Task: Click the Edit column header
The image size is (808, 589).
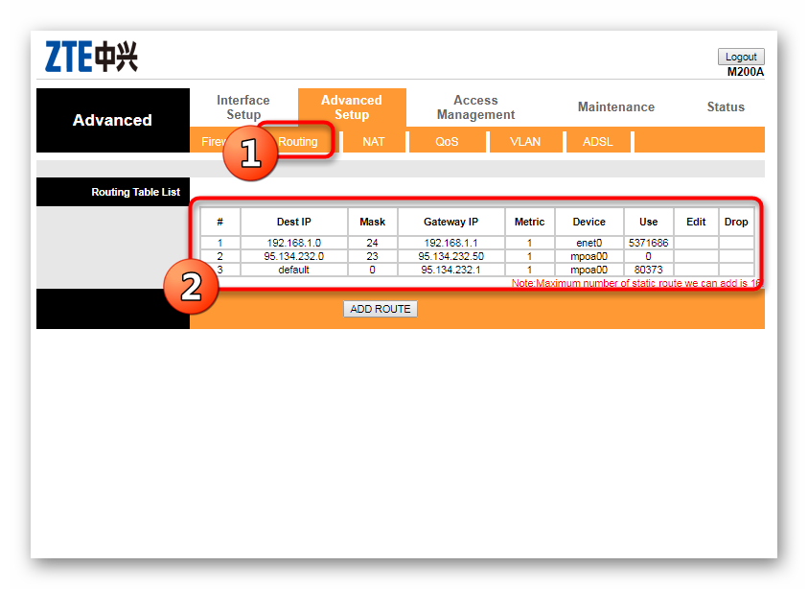Action: (x=696, y=222)
